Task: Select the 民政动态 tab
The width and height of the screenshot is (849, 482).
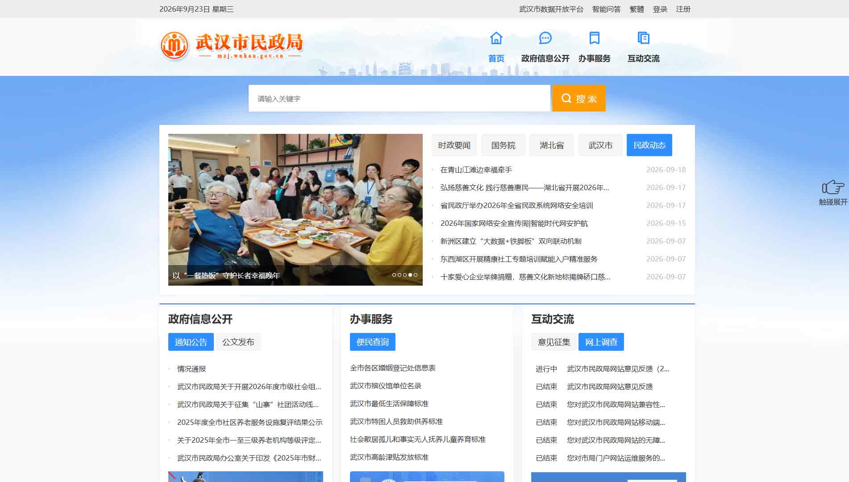Action: (x=649, y=145)
